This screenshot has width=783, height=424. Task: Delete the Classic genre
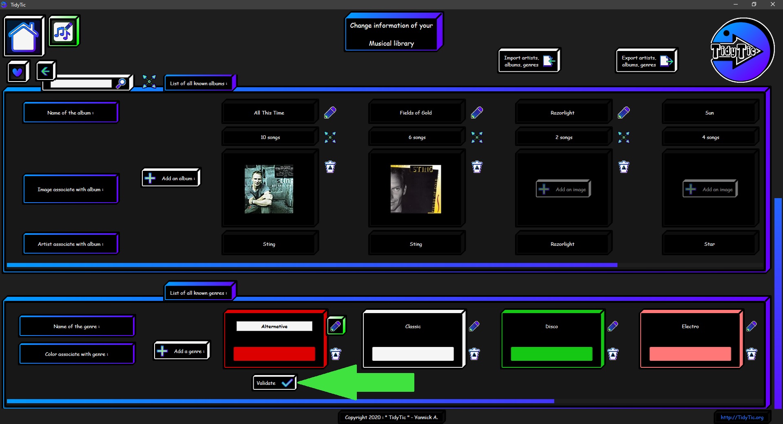coord(474,353)
